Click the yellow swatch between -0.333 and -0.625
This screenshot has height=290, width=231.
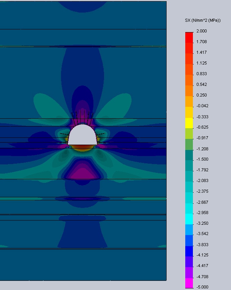(x=189, y=123)
